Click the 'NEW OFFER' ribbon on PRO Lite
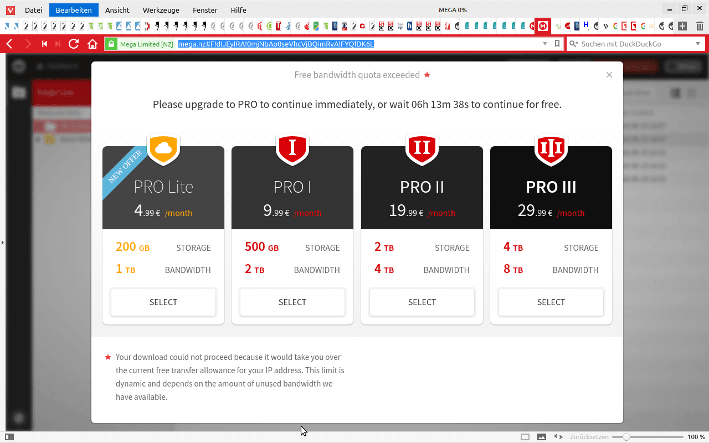The height and width of the screenshot is (443, 709). click(x=125, y=166)
